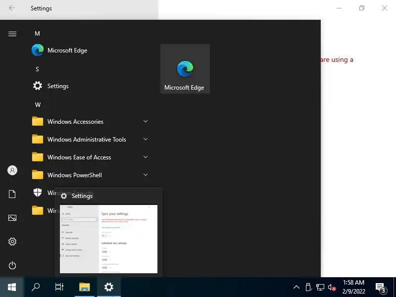Open Task View on the taskbar
This screenshot has height=297, width=396.
pos(59,287)
